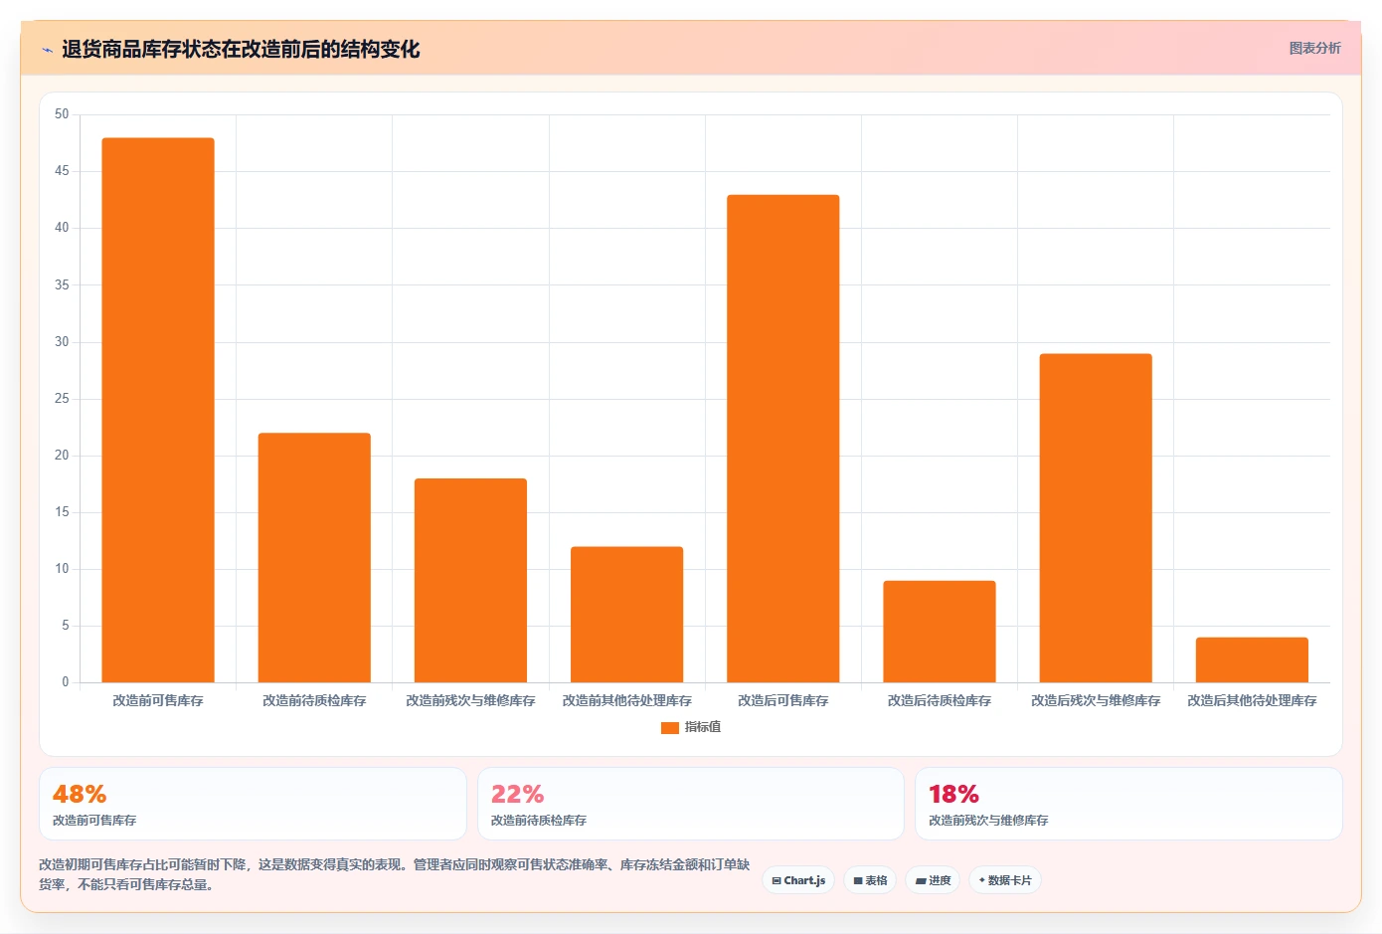Click the x-axis label 改造前其他待处理库存
Screen dimensions: 1382x934
click(x=626, y=700)
